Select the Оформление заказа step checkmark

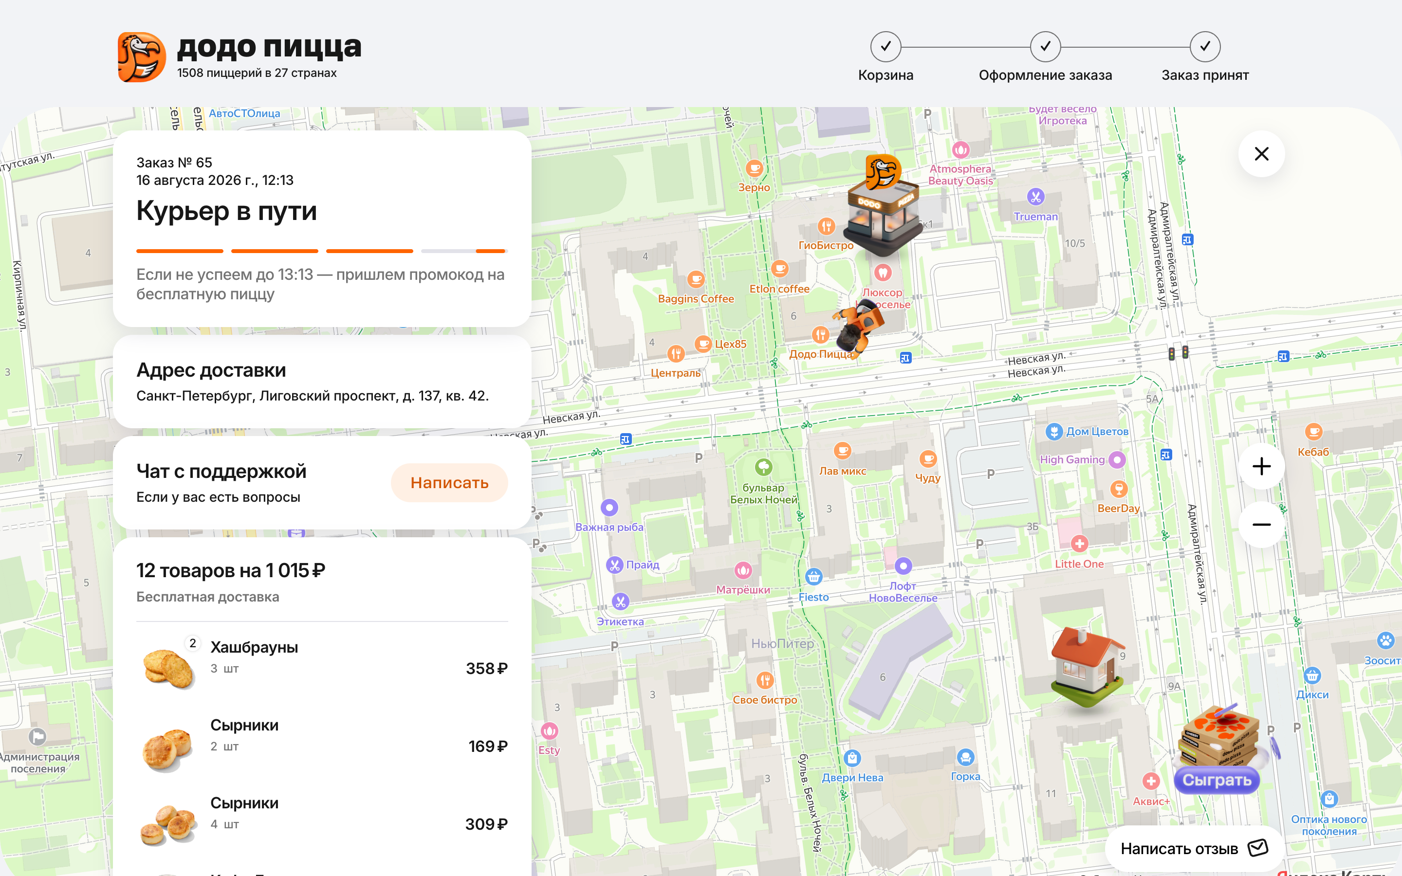click(x=1045, y=46)
